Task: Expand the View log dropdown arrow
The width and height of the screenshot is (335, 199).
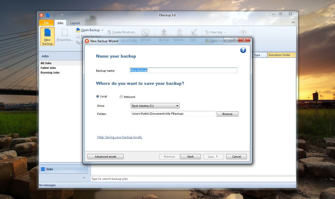Action: click(x=225, y=32)
